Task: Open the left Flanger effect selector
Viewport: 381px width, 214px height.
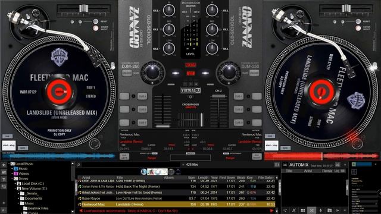Action: coord(152,158)
